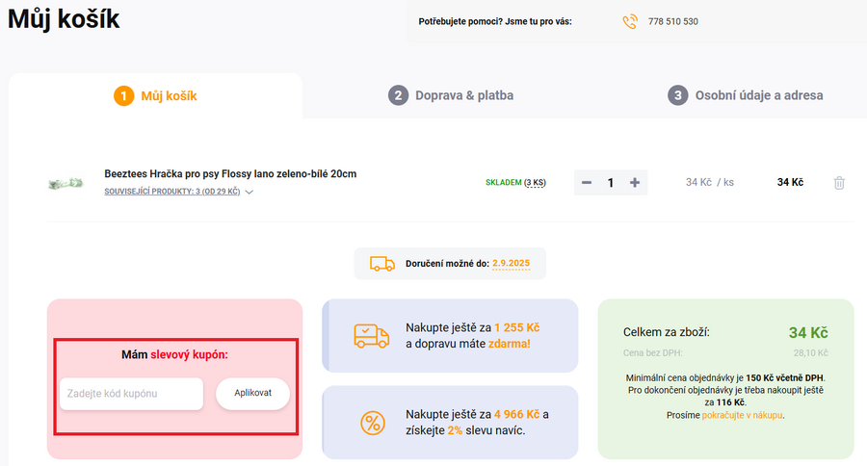Click the phone icon beside 778 510 530
Viewport: 867px width, 466px height.
coord(630,21)
